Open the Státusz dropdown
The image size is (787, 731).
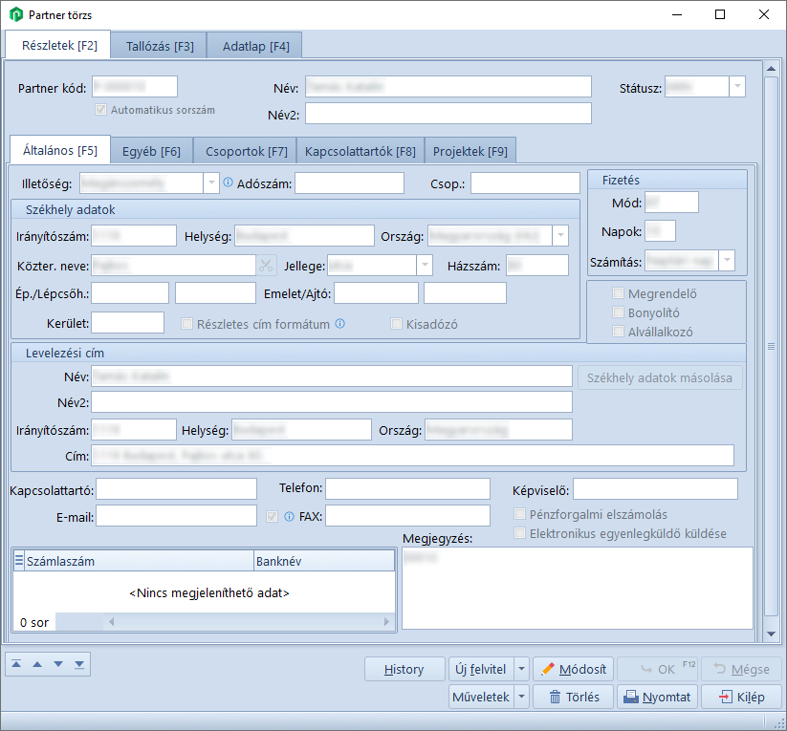point(737,86)
